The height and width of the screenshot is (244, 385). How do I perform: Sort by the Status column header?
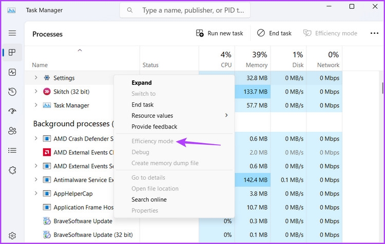[169, 58]
